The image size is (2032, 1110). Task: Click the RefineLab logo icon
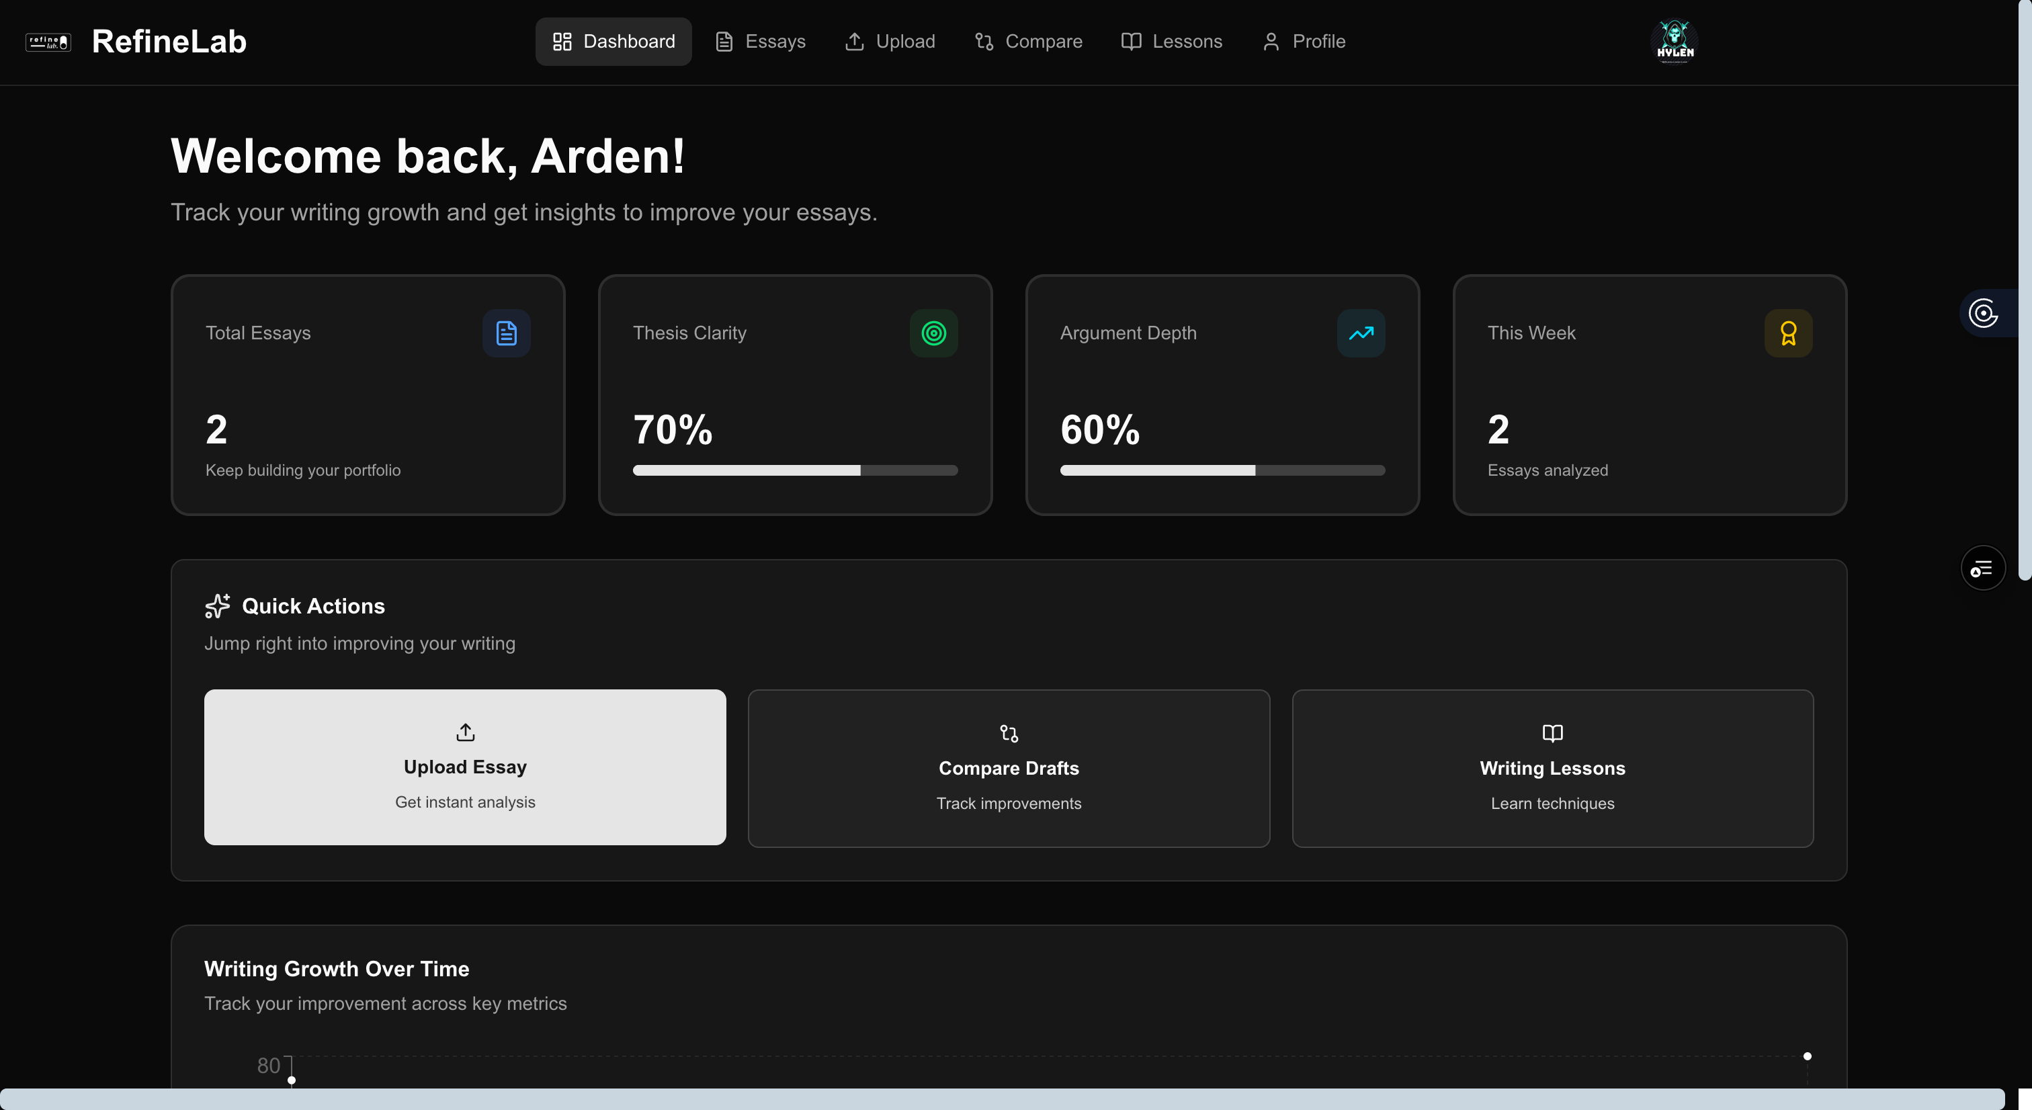(x=48, y=42)
